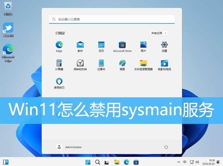Open 记事本 Notepad app

[x=101, y=63]
